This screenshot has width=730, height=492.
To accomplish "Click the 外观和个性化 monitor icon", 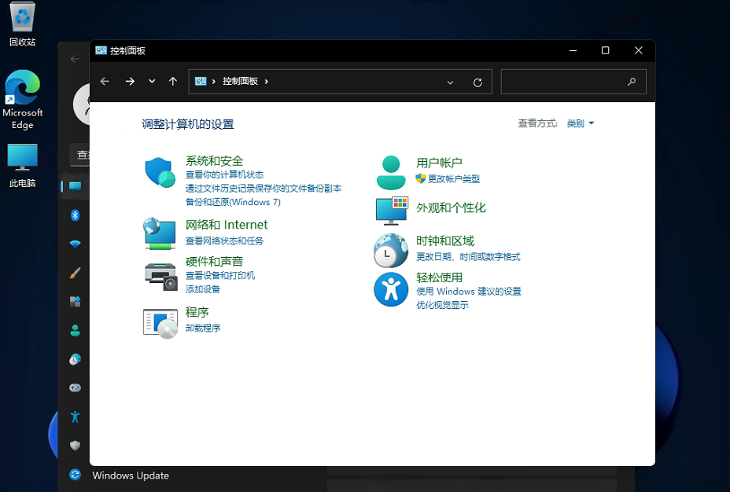I will (391, 211).
